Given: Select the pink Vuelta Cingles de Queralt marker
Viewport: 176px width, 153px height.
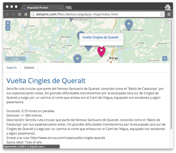Looking at the screenshot, I should [101, 51].
